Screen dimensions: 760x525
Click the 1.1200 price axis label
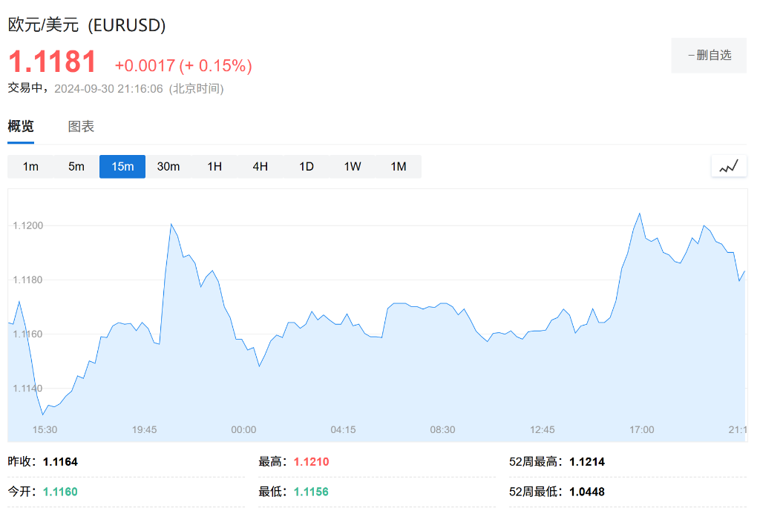(x=28, y=225)
